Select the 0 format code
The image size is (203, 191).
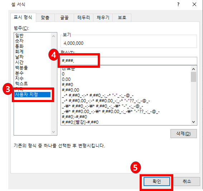[63, 74]
